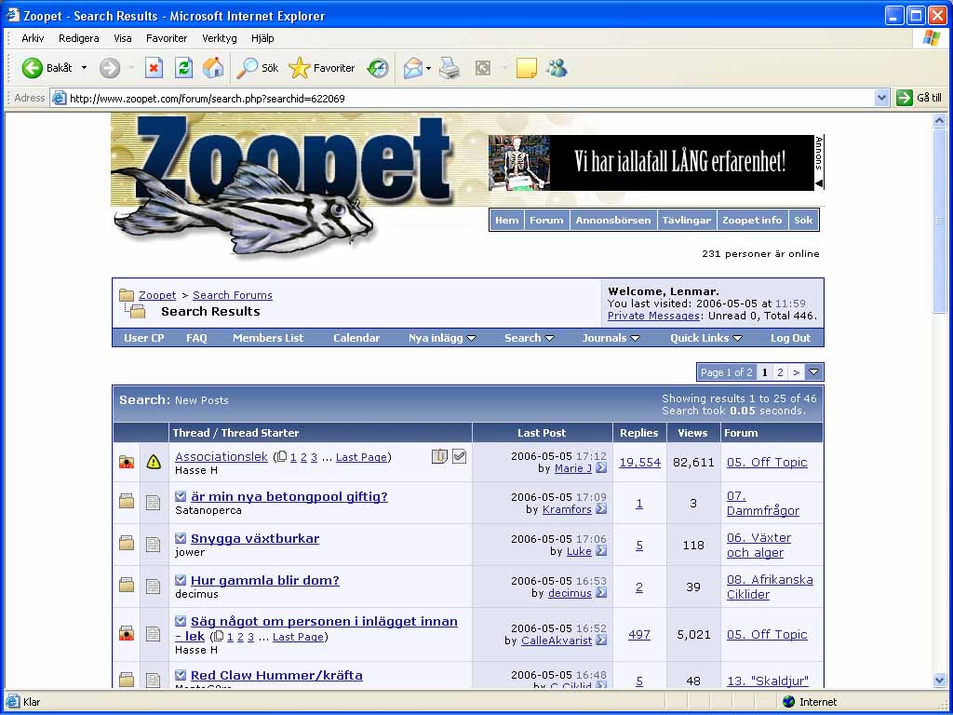Print the page with the printer icon
Image resolution: width=953 pixels, height=715 pixels.
(450, 68)
